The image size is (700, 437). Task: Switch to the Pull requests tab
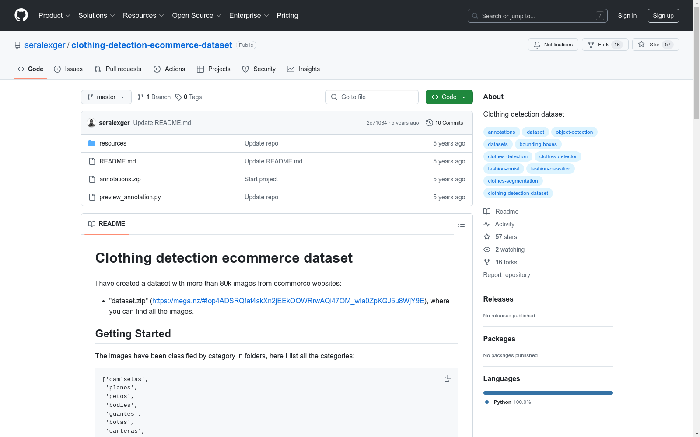click(118, 69)
